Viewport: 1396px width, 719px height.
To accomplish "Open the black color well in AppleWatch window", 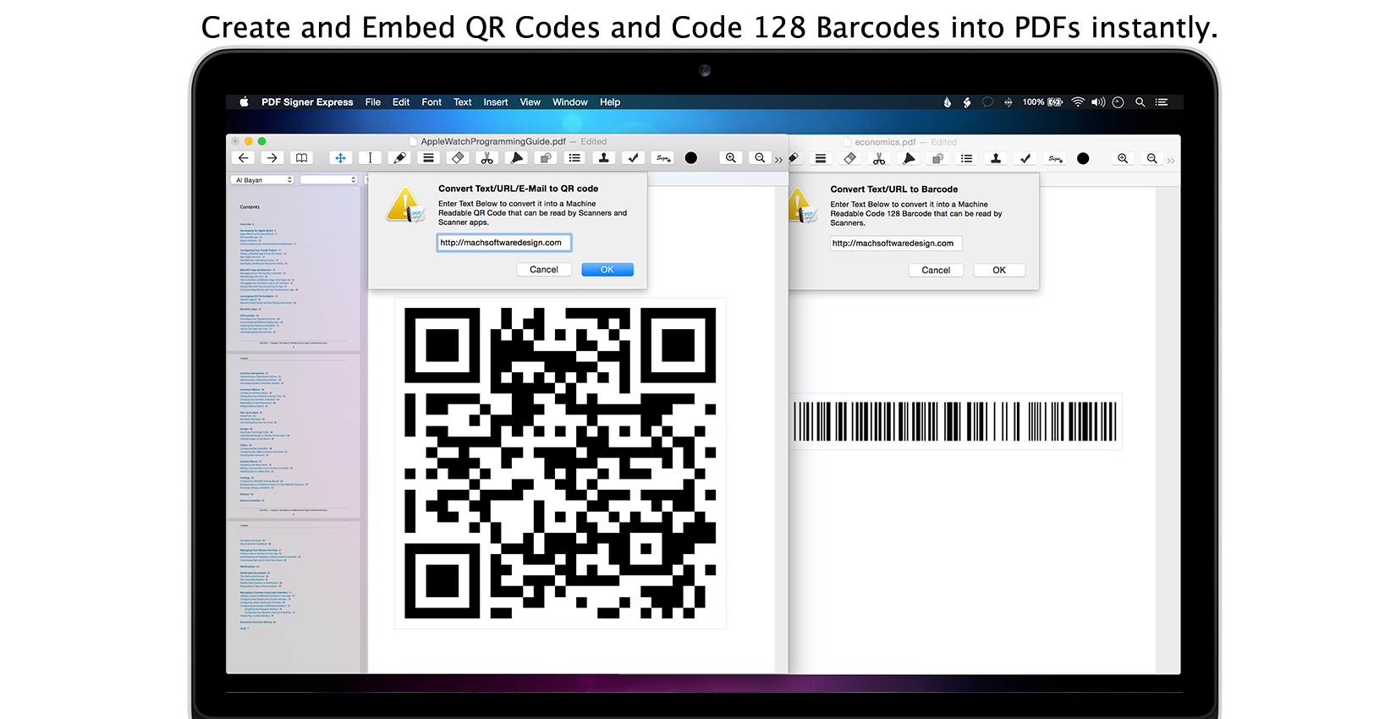I will click(x=691, y=158).
